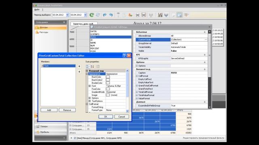Screen dimensions: 259x145
Task: Switch property grid to Categorized view
Action: click(x=88, y=66)
